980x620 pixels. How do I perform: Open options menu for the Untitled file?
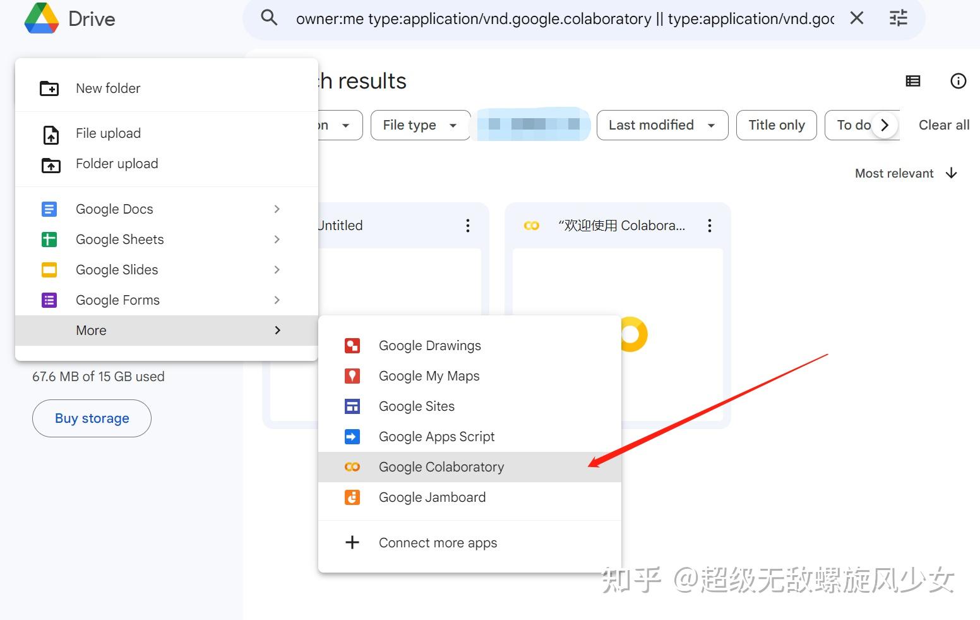tap(467, 225)
